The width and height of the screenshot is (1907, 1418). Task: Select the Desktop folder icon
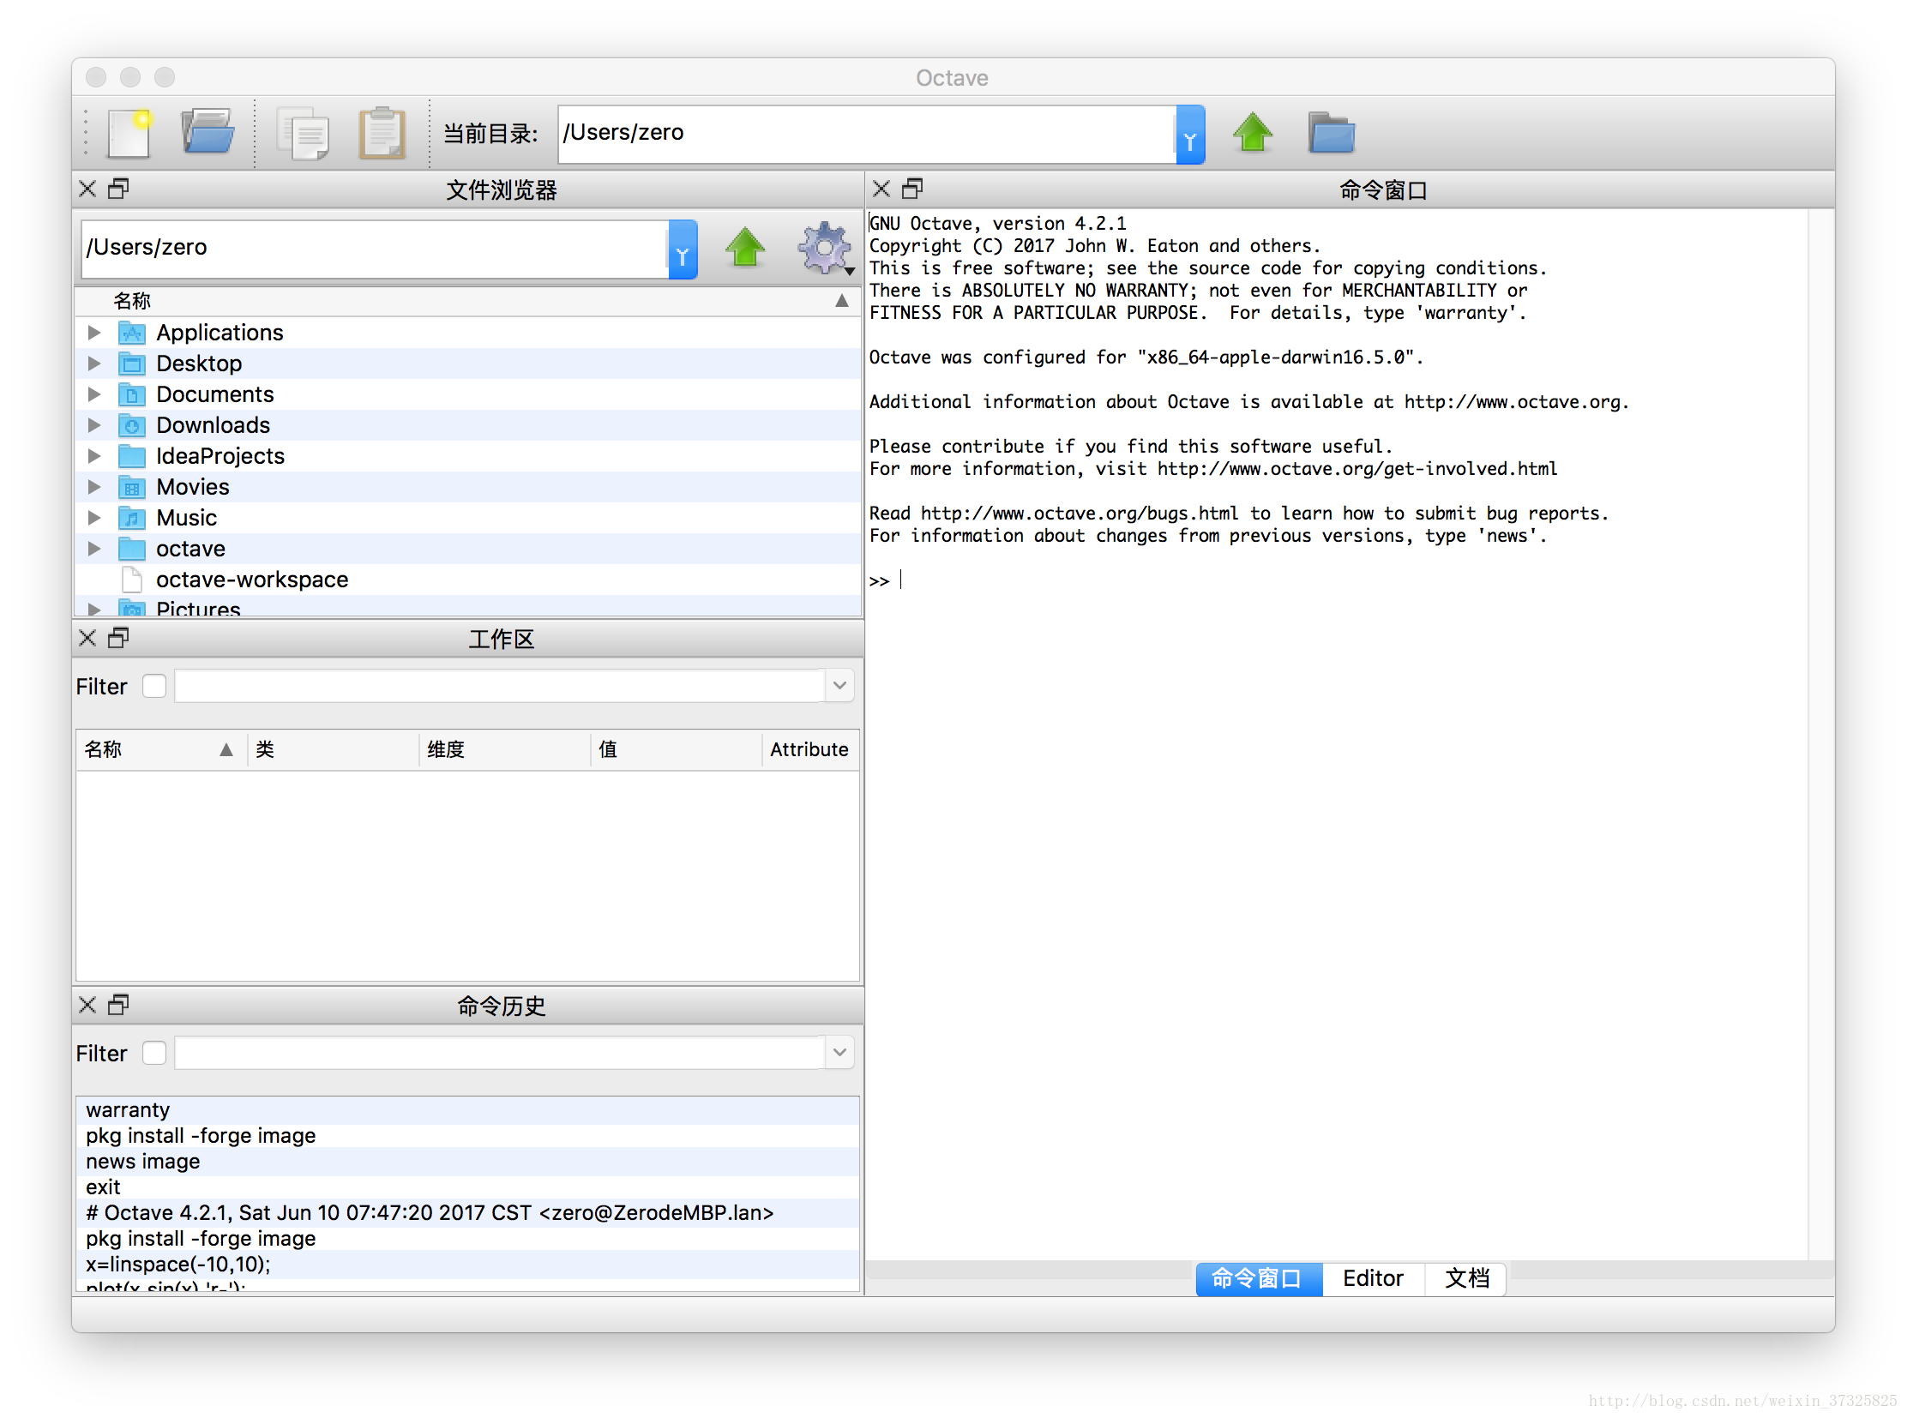[131, 364]
